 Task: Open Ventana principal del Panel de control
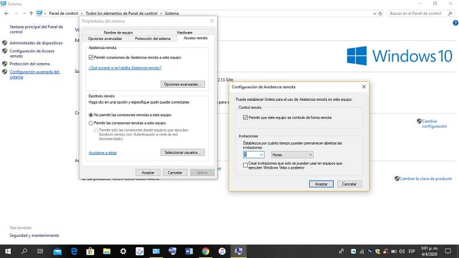[x=36, y=29]
